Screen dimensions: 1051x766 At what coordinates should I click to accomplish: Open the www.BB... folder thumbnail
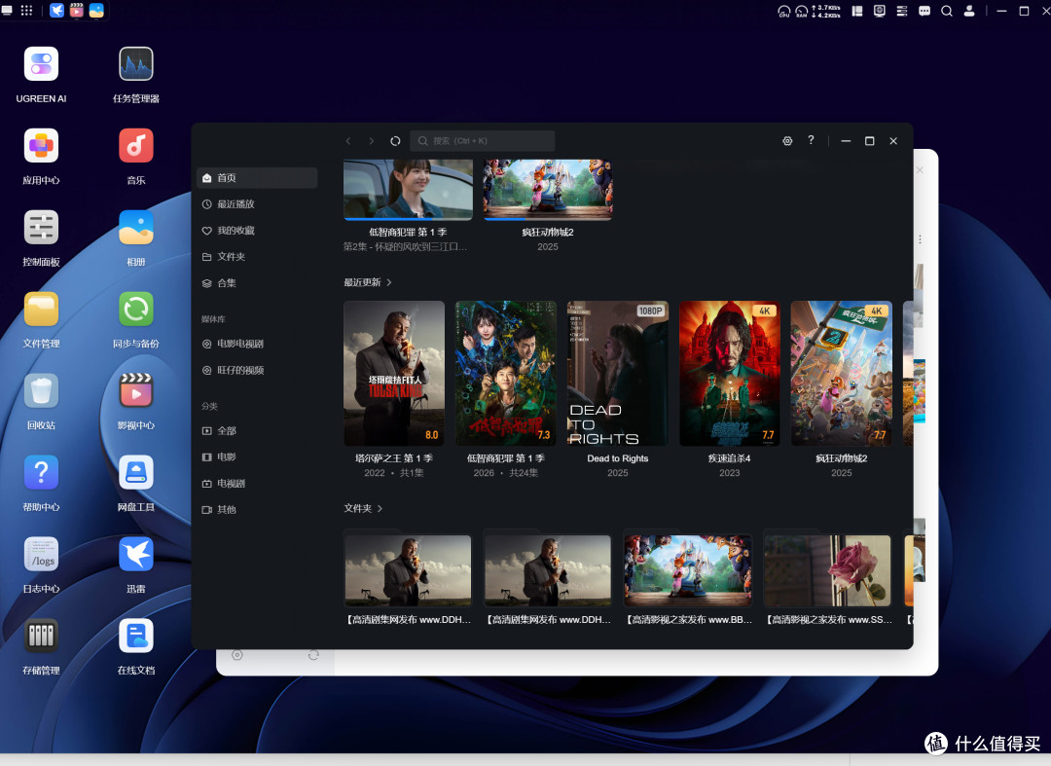point(688,570)
